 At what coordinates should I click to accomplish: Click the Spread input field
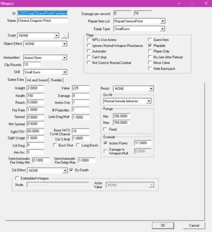(x=35, y=117)
